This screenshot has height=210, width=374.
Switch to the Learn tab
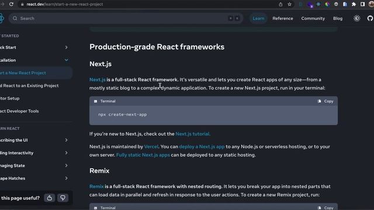tap(258, 18)
